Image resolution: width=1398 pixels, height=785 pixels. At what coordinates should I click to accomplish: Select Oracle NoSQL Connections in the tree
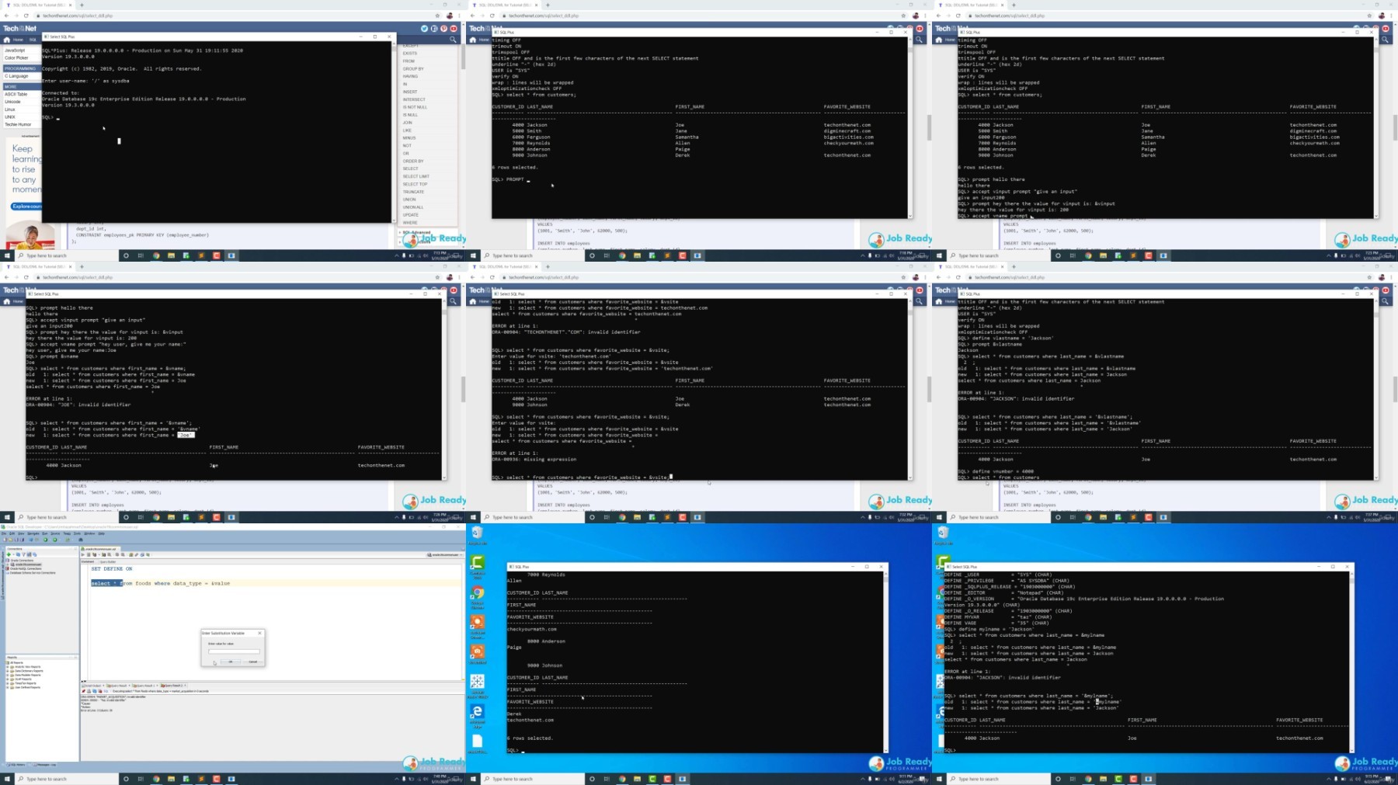point(26,568)
